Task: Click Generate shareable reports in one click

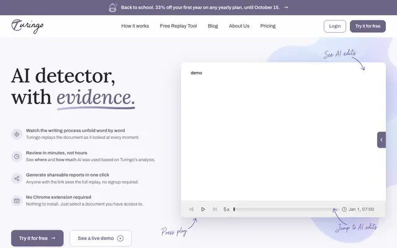Action: pos(68,175)
